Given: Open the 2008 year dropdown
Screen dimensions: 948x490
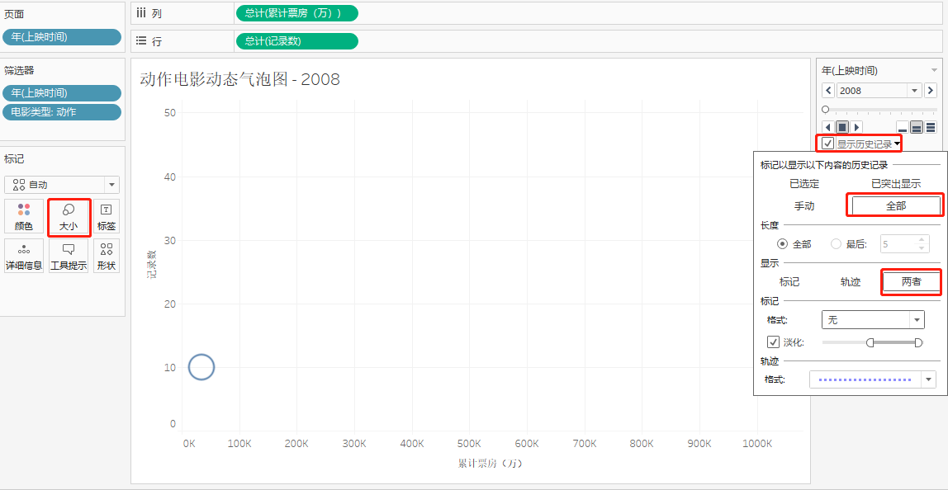Looking at the screenshot, I should 915,91.
